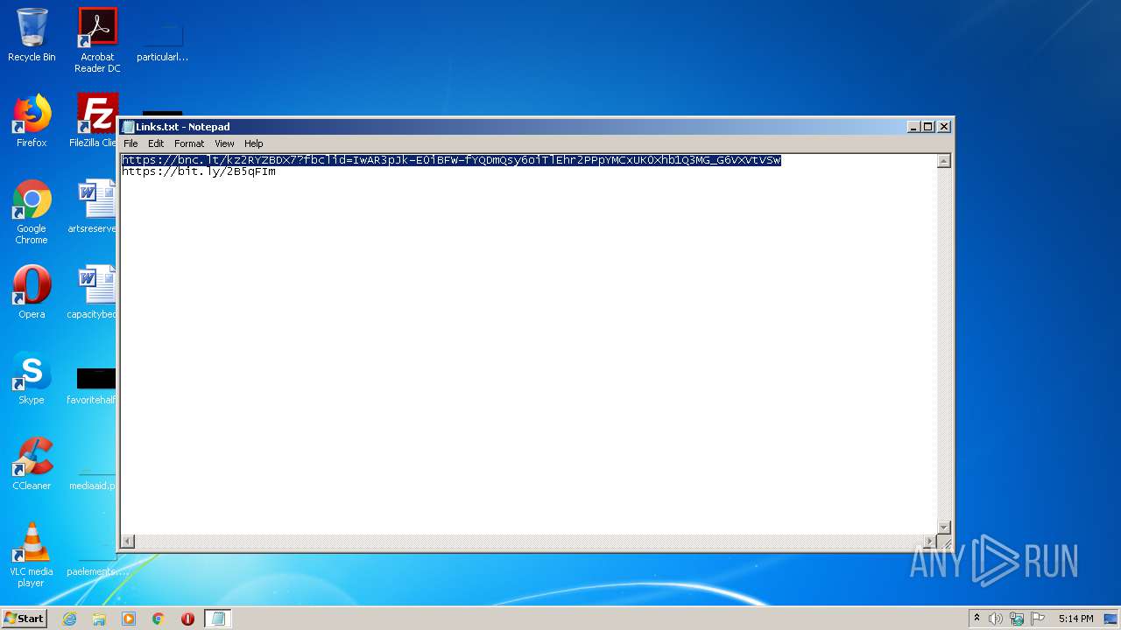The height and width of the screenshot is (630, 1121).
Task: Close the Links.txt Notepad window
Action: tap(944, 127)
